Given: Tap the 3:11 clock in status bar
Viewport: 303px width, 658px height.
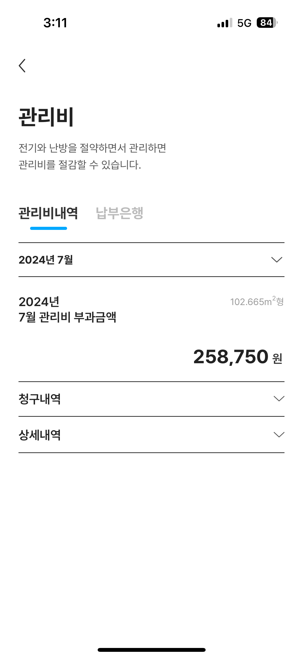Looking at the screenshot, I should pyautogui.click(x=55, y=23).
